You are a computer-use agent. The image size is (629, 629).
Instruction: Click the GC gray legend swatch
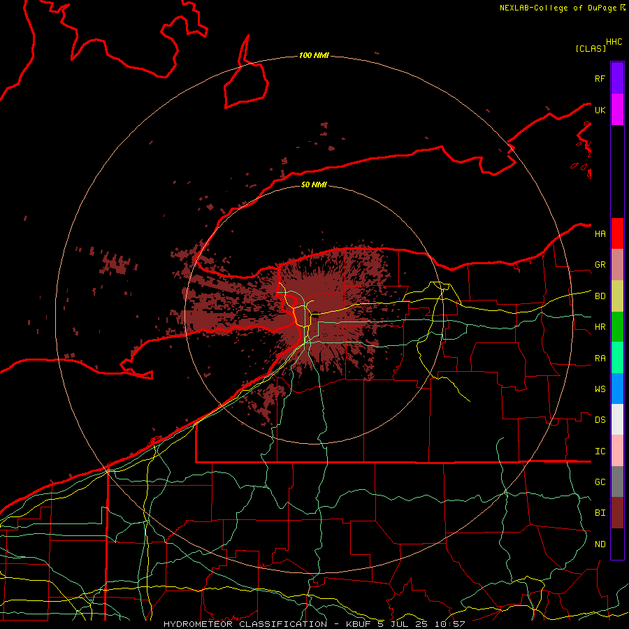point(617,482)
